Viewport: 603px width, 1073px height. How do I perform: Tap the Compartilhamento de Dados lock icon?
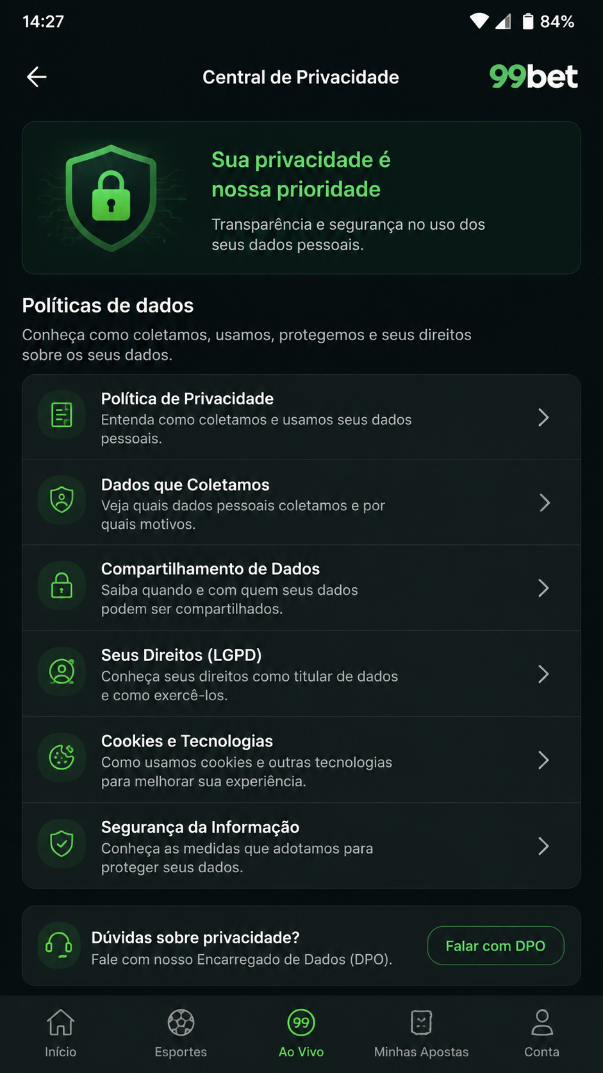pos(62,585)
